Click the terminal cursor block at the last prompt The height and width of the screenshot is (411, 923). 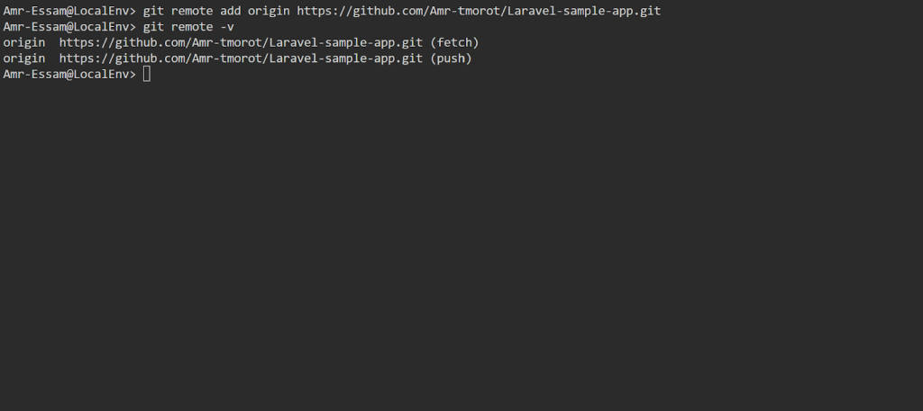pos(147,74)
